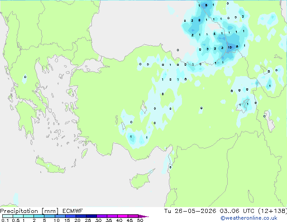Viewport: 287px width, 222px height.
Task: Click the 35–40 mm legend color swatch
Action: point(112,216)
